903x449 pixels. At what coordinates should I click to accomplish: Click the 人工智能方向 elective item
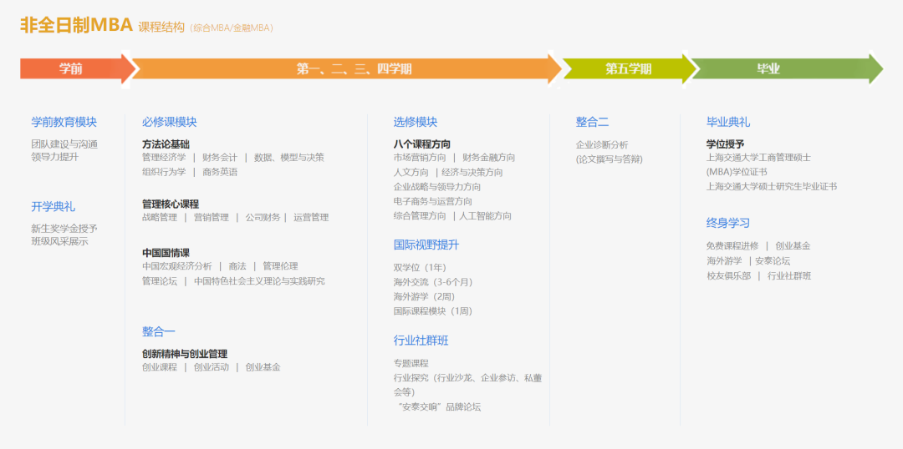point(486,216)
